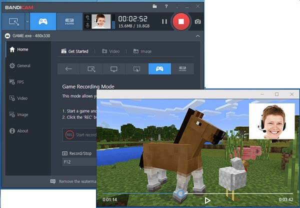Toggle the microphone icon below webcam icon
Viewport: 300px width, 208px height.
87,25
